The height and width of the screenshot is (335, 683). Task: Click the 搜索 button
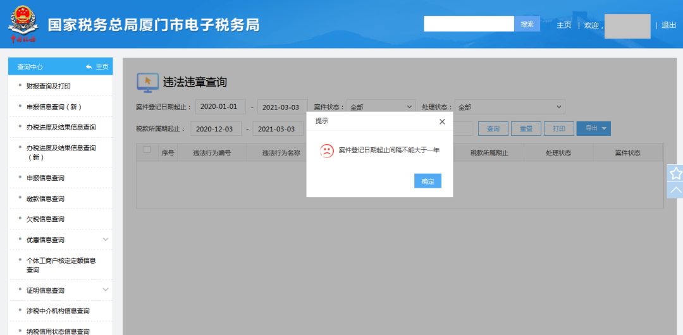[x=527, y=24]
